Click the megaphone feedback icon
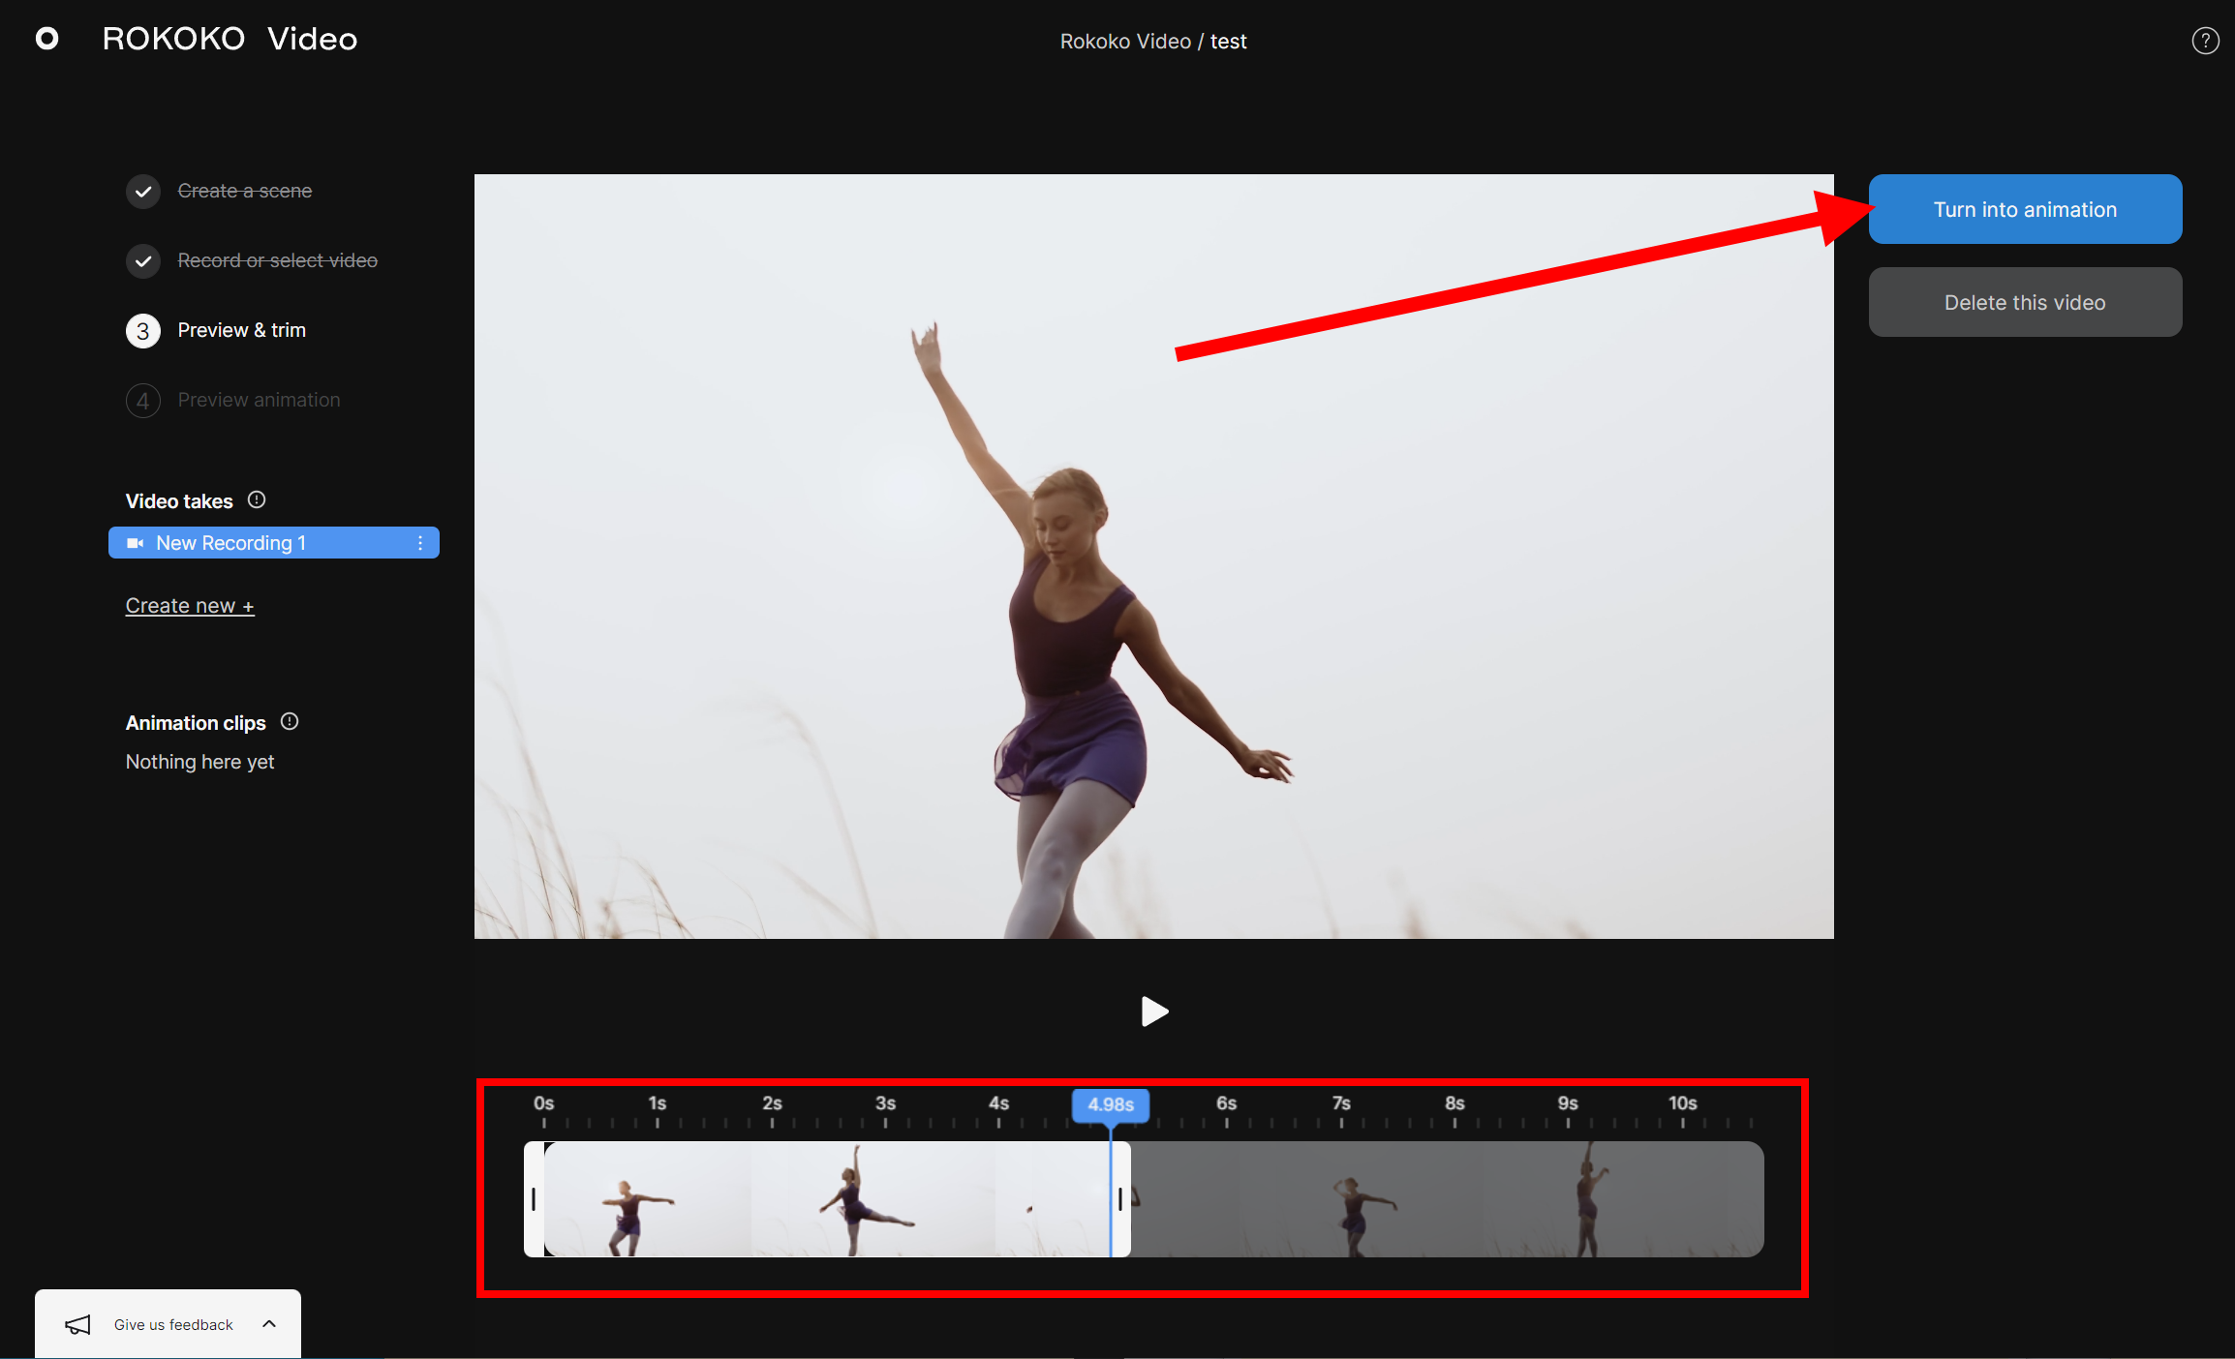 [x=77, y=1324]
